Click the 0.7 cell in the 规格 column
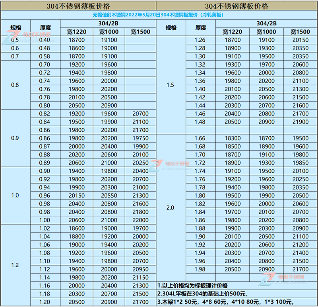This screenshot has width=318, height=307. [x=15, y=56]
